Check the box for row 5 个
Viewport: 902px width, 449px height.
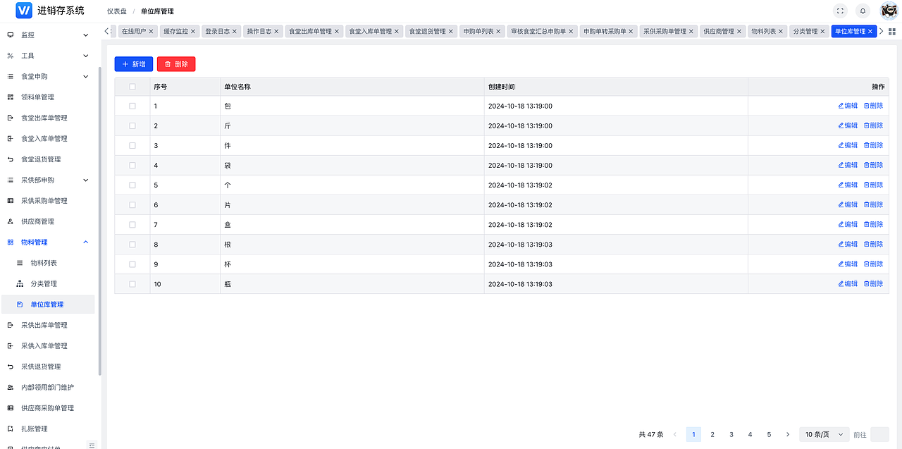(x=132, y=185)
